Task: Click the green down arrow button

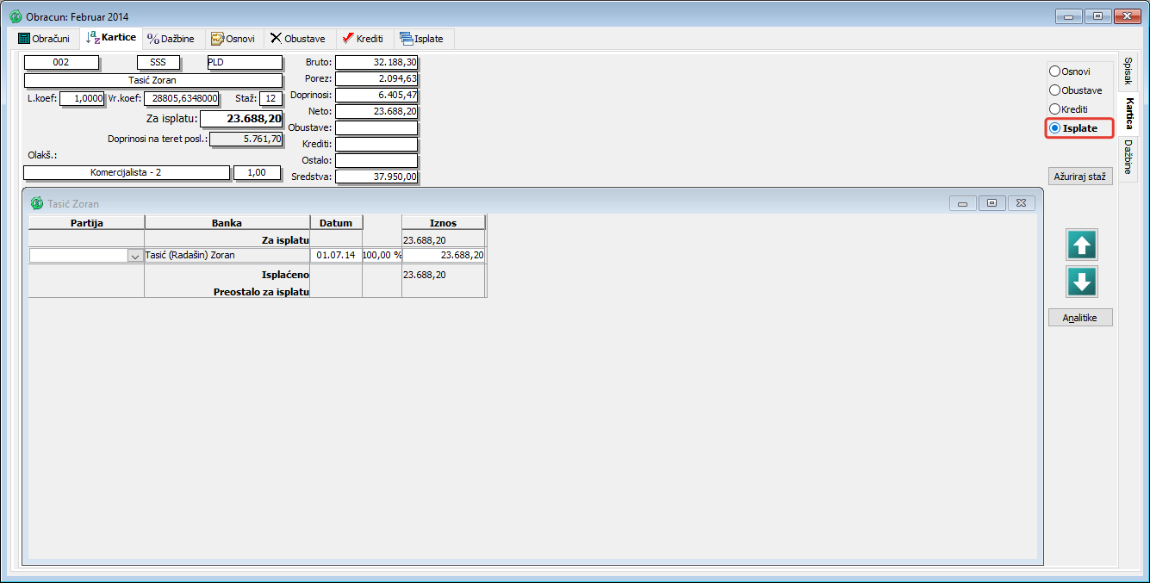Action: pos(1081,282)
